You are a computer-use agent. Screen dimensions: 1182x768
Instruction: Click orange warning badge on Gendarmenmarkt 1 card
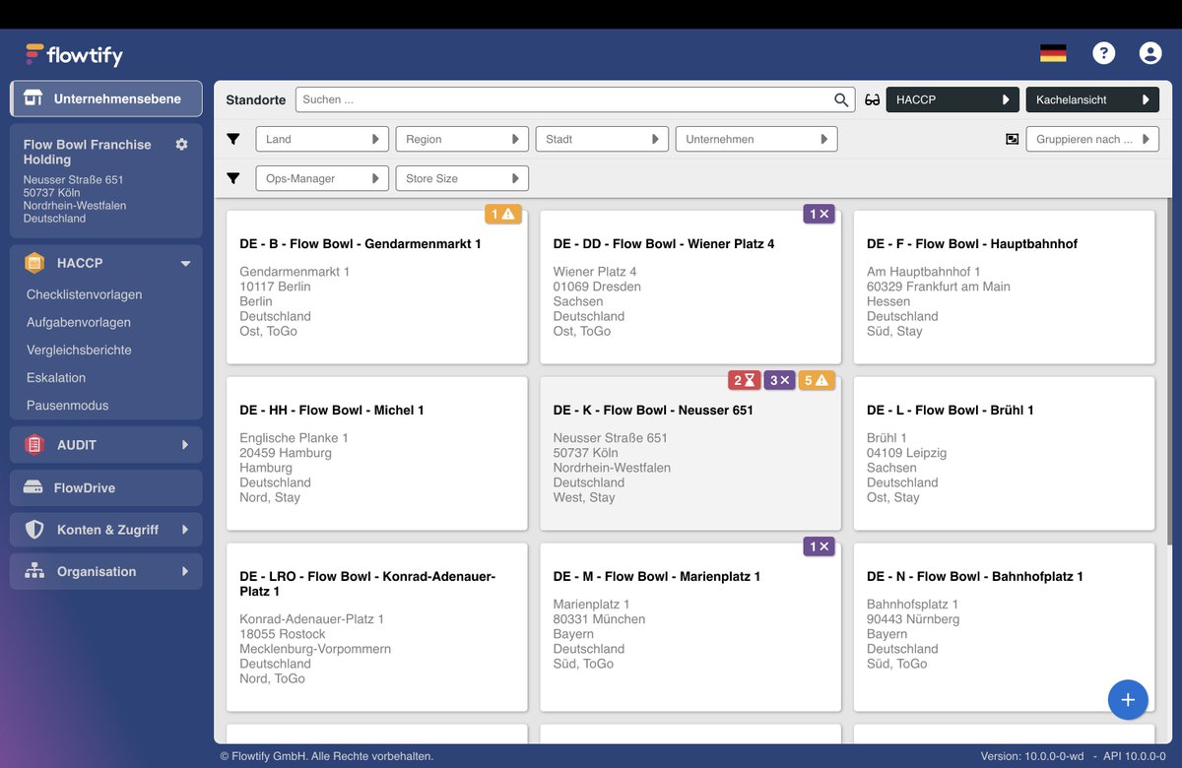(x=502, y=214)
